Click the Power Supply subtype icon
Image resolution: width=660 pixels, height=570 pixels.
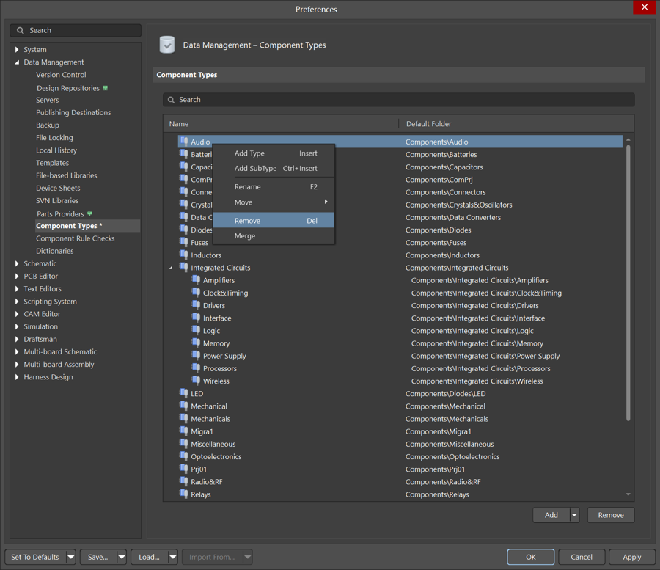click(196, 355)
